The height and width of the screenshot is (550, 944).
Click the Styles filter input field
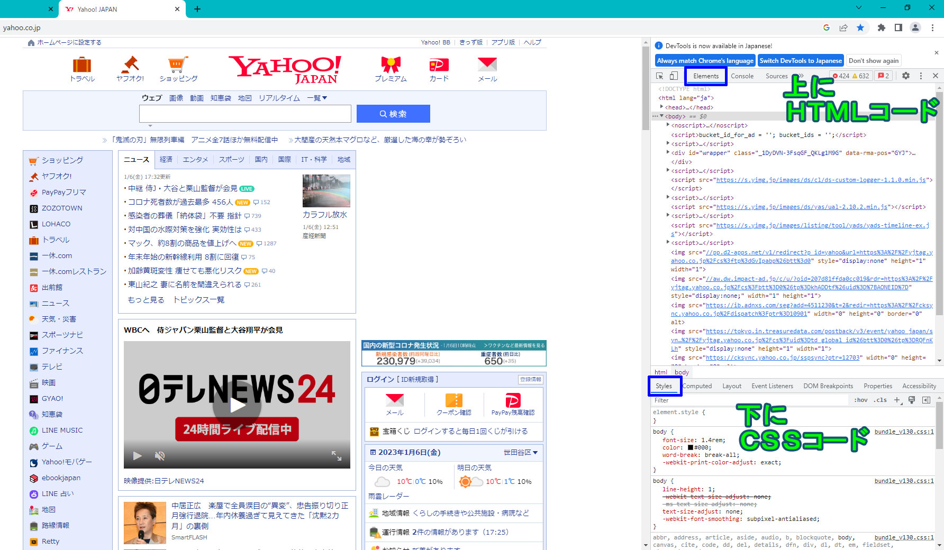pyautogui.click(x=749, y=400)
